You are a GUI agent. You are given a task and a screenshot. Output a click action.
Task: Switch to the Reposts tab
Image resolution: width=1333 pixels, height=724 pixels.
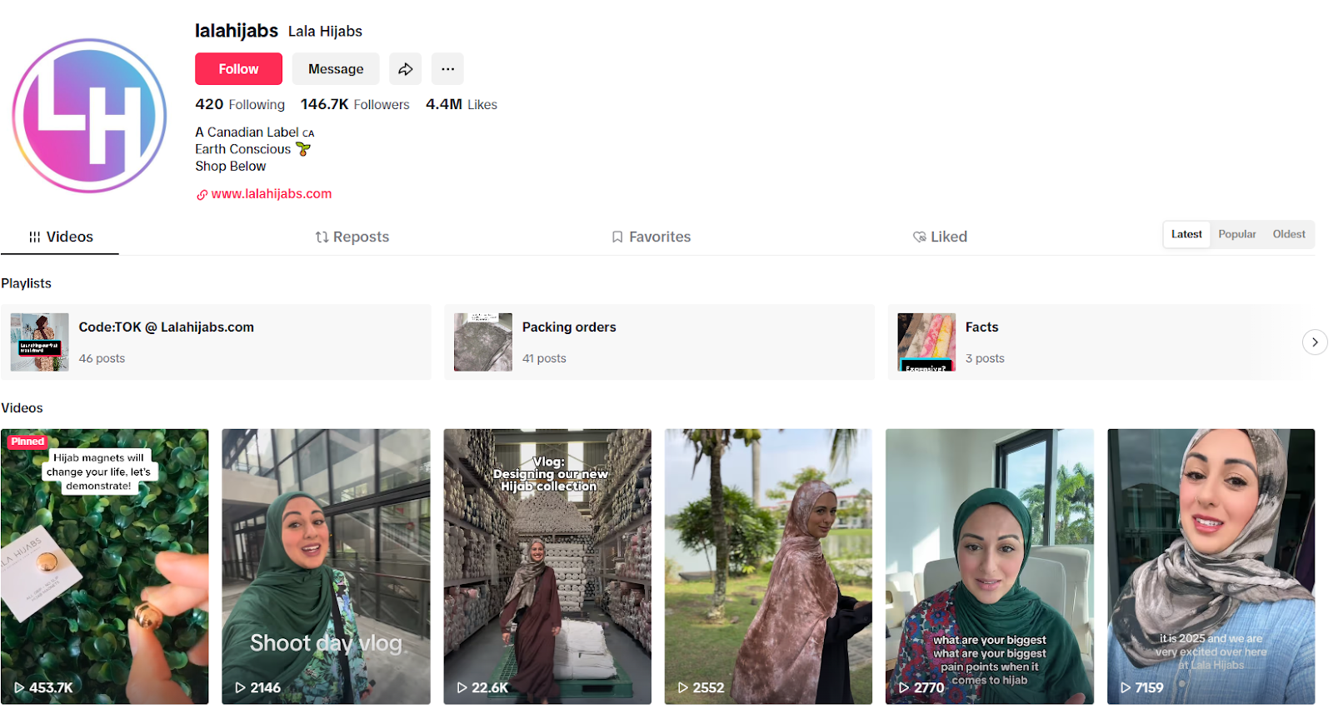(352, 237)
